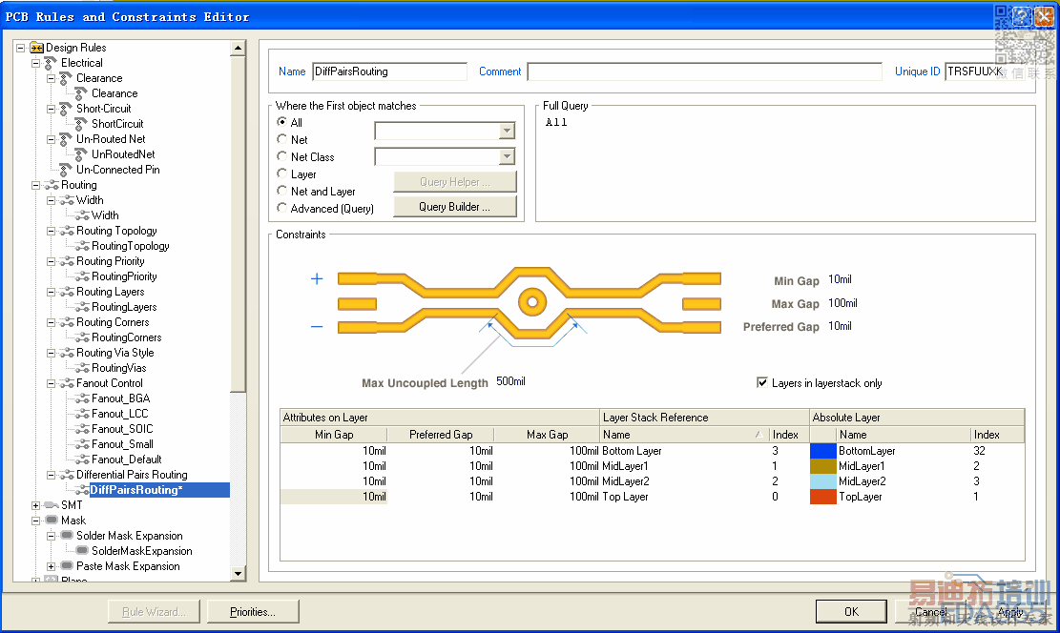
Task: Click the Routing category icon
Action: point(52,185)
